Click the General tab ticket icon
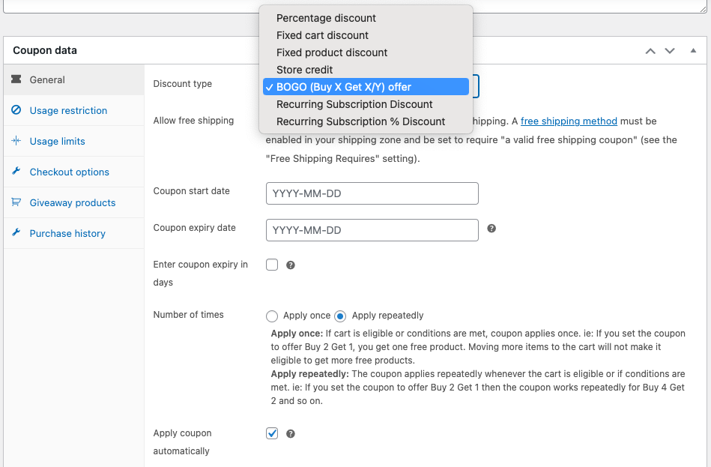Image resolution: width=711 pixels, height=467 pixels. click(x=16, y=79)
